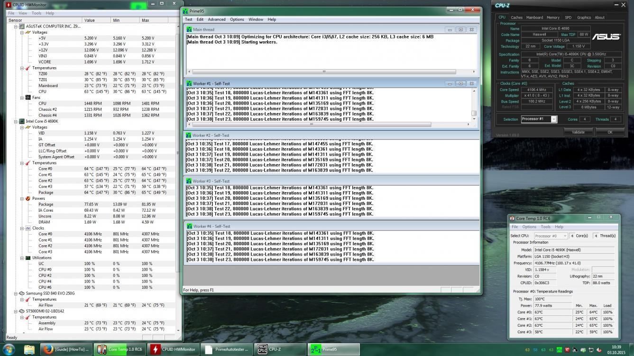Open Core Temp Tools menu
This screenshot has height=356, width=634.
[546, 227]
